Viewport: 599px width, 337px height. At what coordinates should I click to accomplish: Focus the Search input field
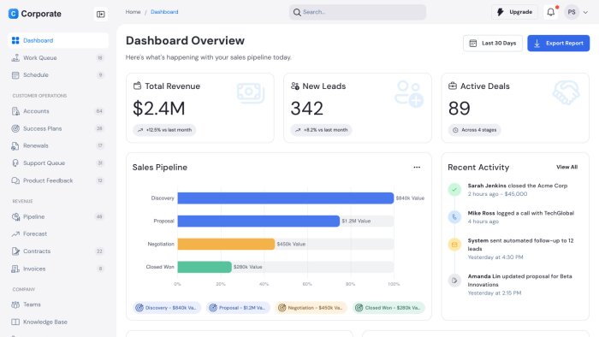click(x=358, y=12)
